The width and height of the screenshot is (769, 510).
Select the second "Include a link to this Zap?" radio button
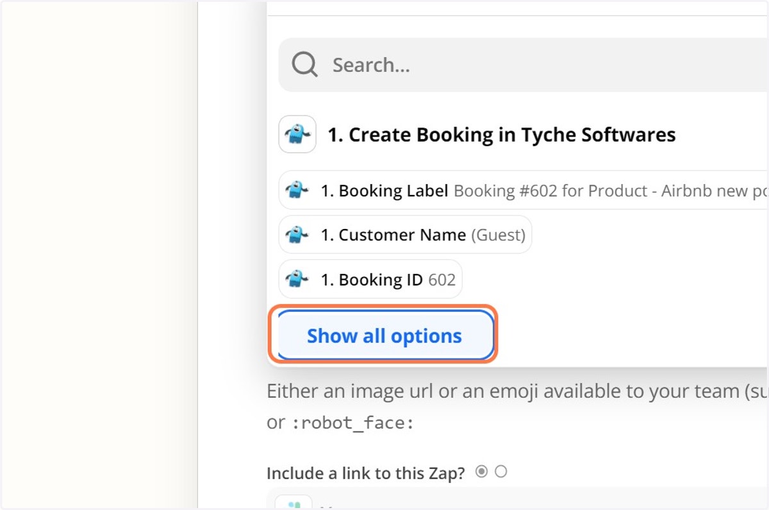pos(501,472)
